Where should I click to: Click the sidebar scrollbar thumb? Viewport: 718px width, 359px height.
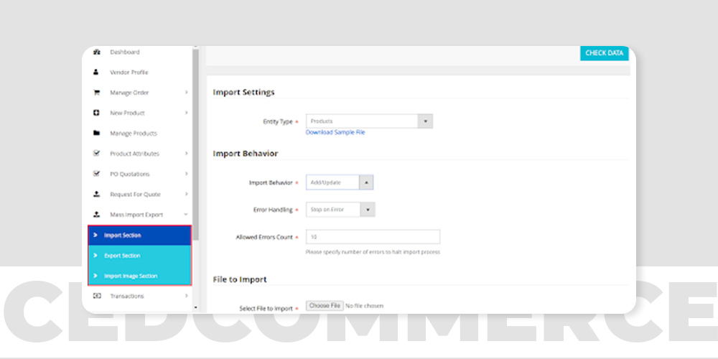pyautogui.click(x=195, y=144)
